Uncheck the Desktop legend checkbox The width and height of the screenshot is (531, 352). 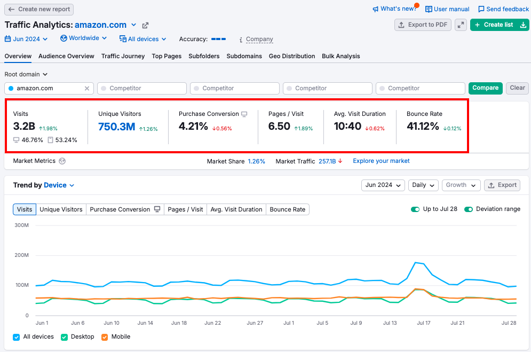tap(65, 337)
